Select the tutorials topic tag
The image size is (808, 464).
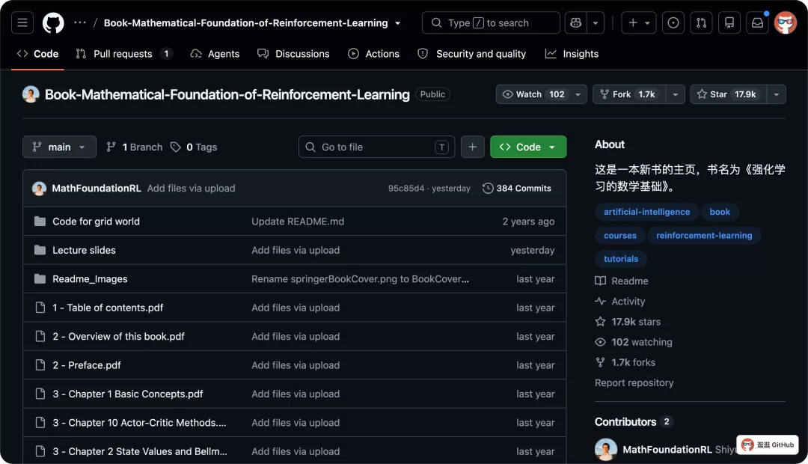[621, 259]
